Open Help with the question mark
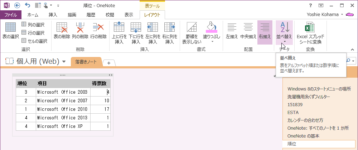This screenshot has height=150, width=358. 310,5
